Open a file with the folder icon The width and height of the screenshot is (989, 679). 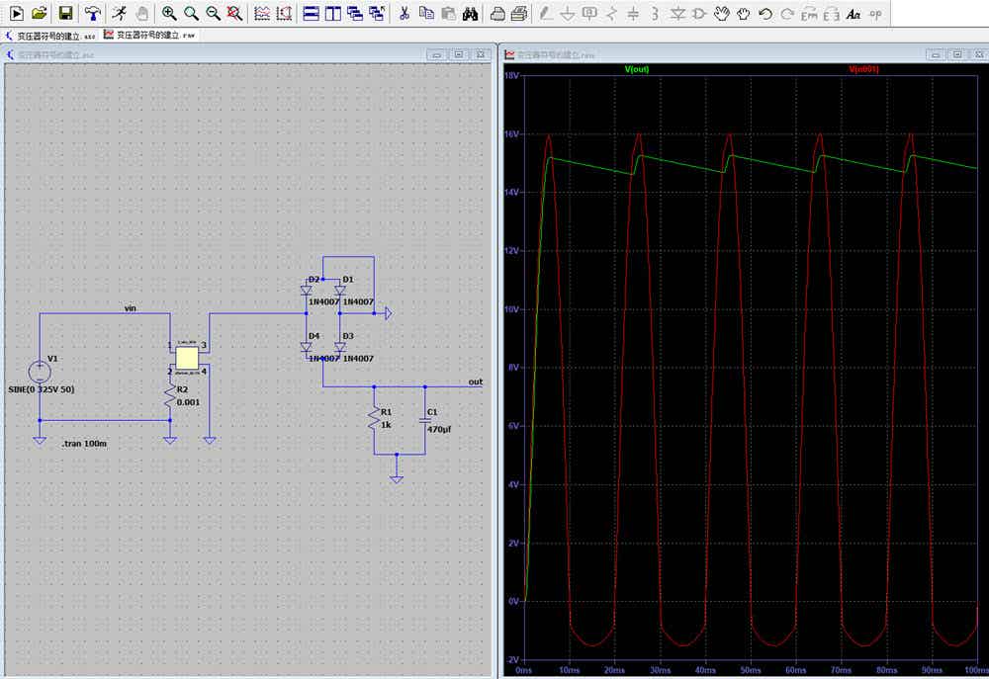[40, 13]
